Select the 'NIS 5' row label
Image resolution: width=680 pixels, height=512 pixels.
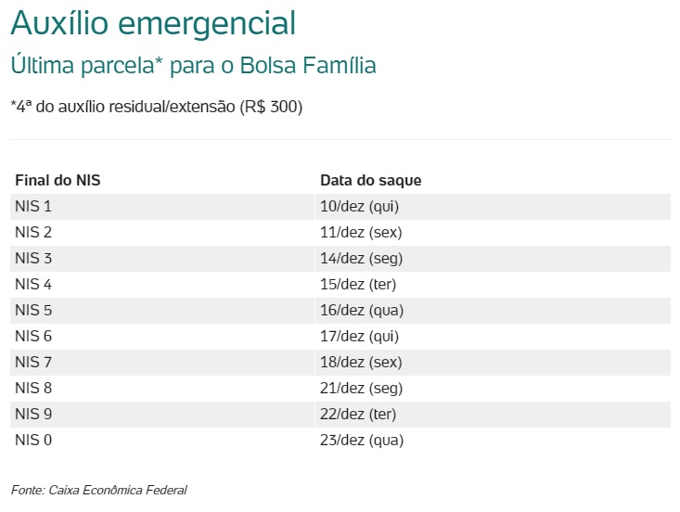33,310
